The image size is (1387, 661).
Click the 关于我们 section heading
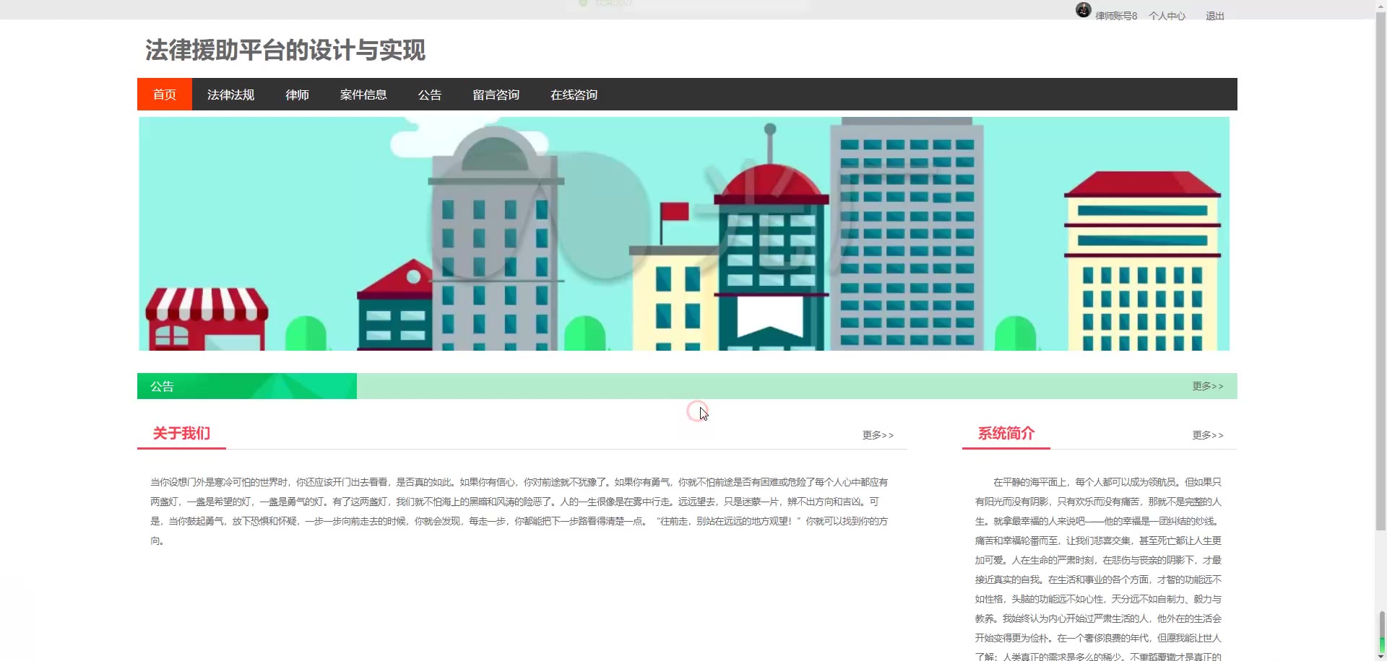click(181, 433)
